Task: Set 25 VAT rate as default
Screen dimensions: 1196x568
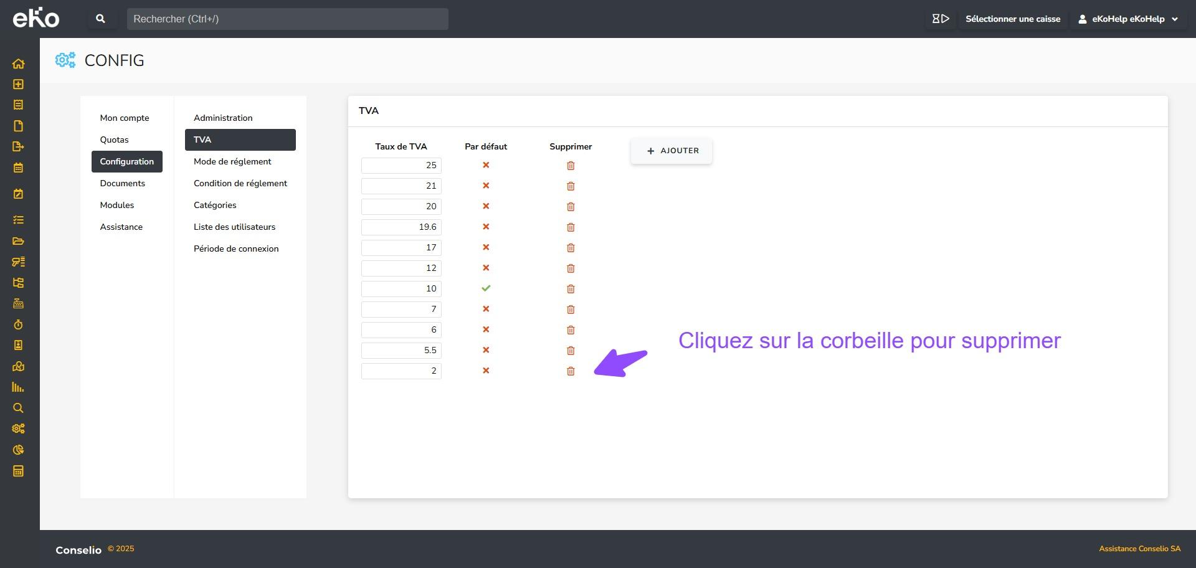Action: (486, 165)
